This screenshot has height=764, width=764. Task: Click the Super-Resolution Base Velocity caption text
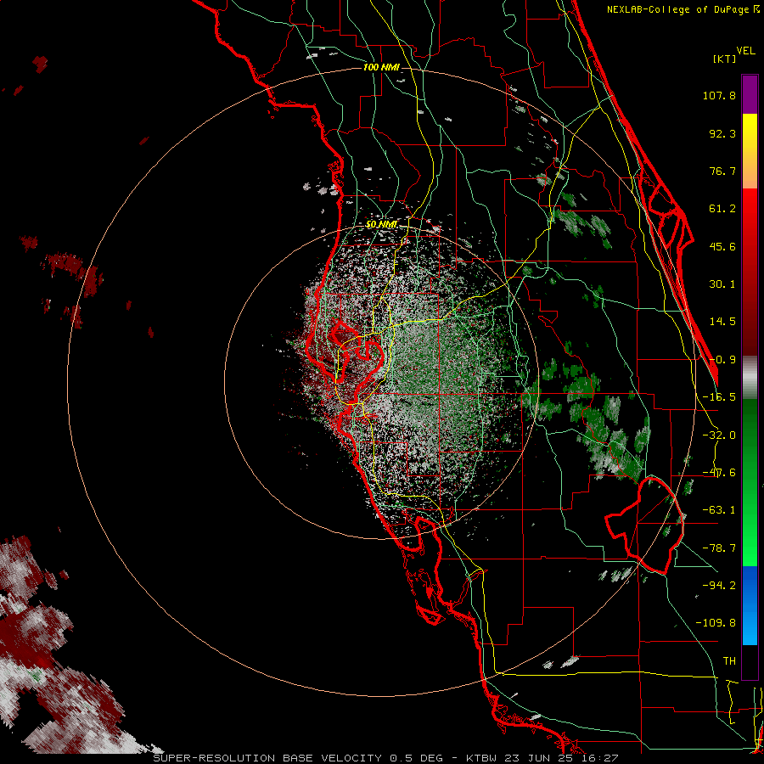tap(385, 758)
